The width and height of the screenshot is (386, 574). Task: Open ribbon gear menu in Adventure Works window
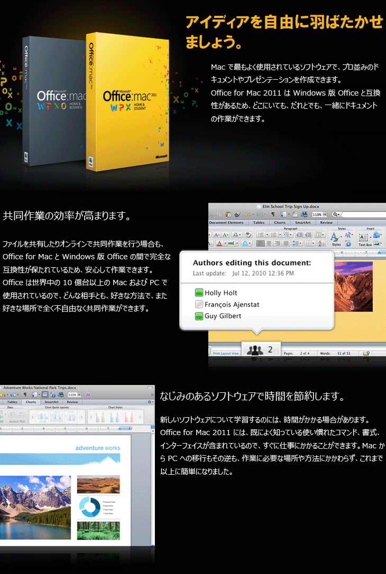click(x=150, y=402)
